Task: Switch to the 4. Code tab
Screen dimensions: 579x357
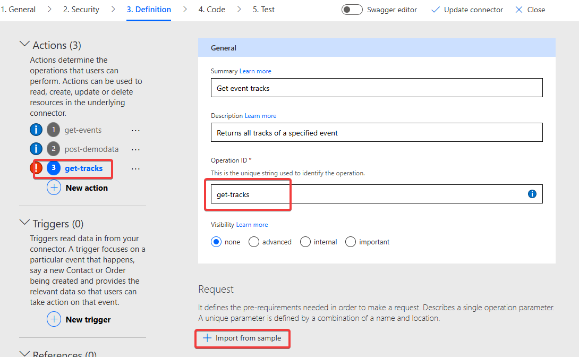Action: (211, 9)
